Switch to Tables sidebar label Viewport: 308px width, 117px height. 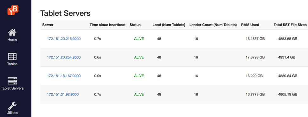tap(12, 64)
